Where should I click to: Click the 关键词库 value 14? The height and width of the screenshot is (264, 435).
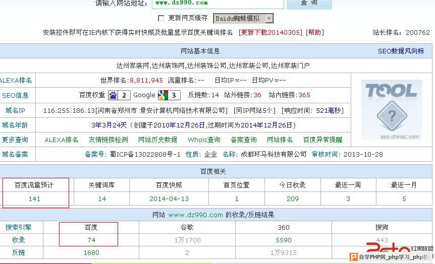102,199
